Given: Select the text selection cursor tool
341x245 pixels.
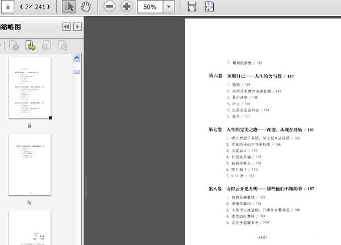Looking at the screenshot, I should click(69, 7).
